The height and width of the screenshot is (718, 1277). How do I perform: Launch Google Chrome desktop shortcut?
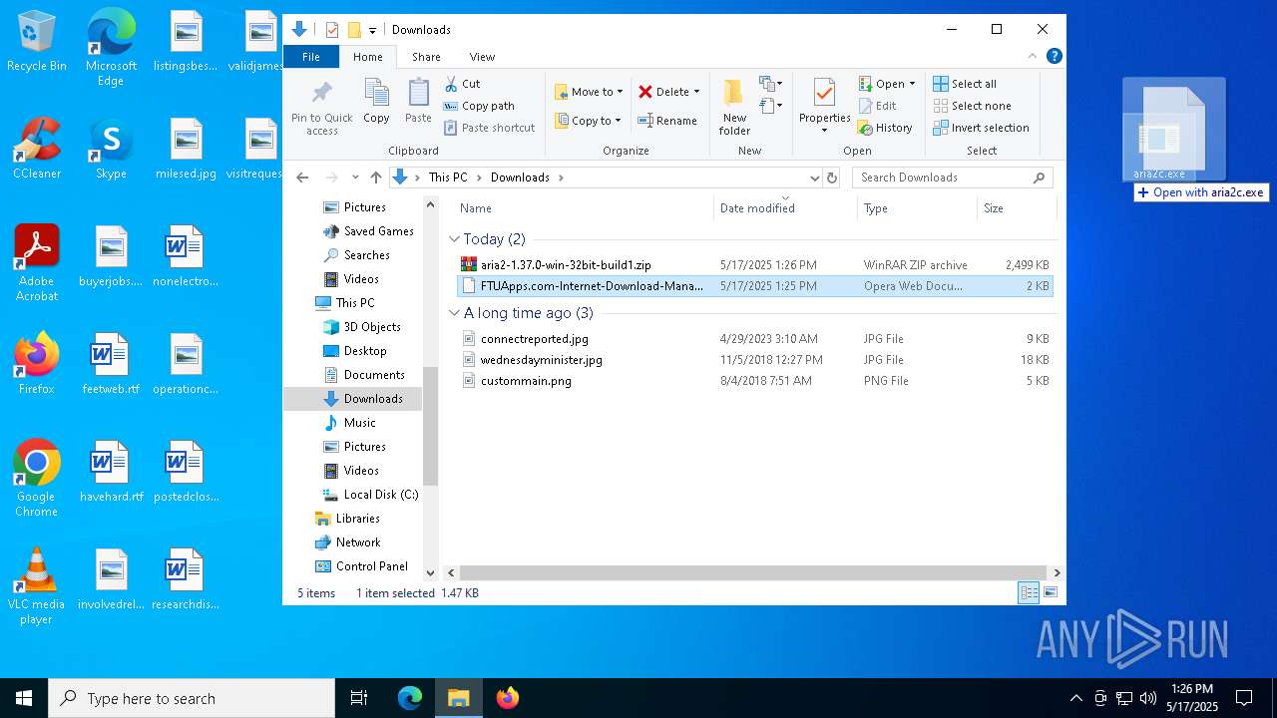[37, 479]
